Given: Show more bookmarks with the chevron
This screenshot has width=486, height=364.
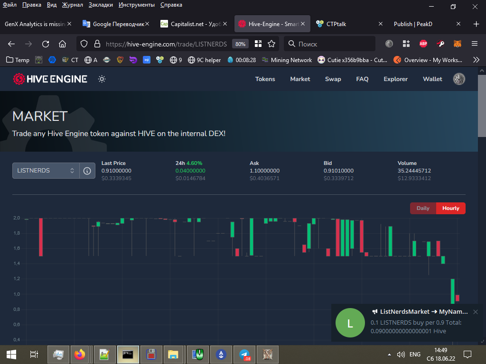Looking at the screenshot, I should (477, 60).
